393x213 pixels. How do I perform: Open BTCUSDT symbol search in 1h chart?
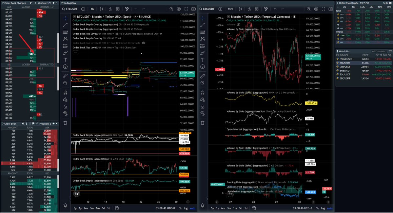pyautogui.click(x=70, y=9)
